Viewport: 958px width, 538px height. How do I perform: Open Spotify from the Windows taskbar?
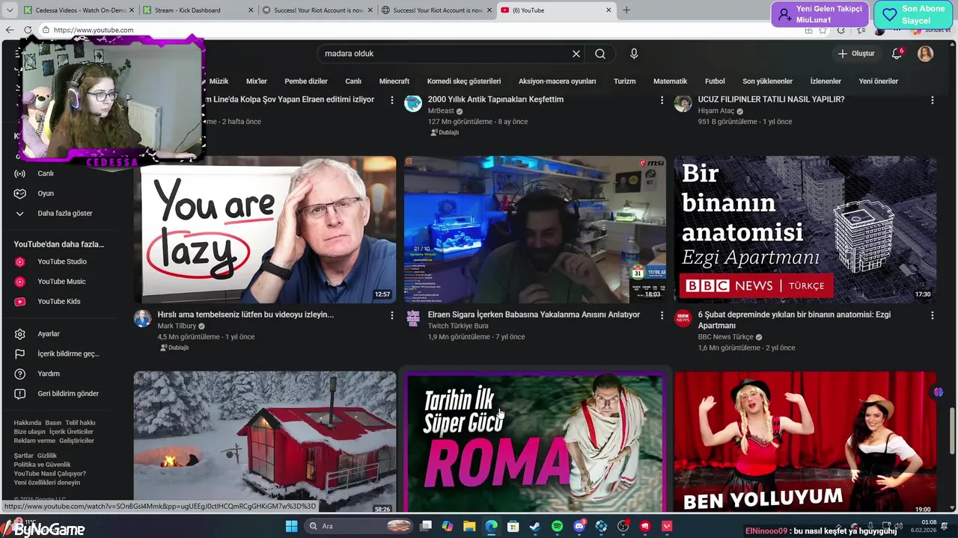click(557, 526)
